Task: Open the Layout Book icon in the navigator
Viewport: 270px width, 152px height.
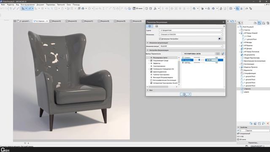Action: (264, 23)
